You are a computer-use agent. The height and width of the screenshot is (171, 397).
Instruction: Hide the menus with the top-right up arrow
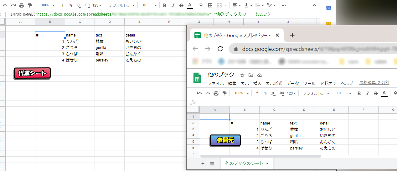point(314,5)
